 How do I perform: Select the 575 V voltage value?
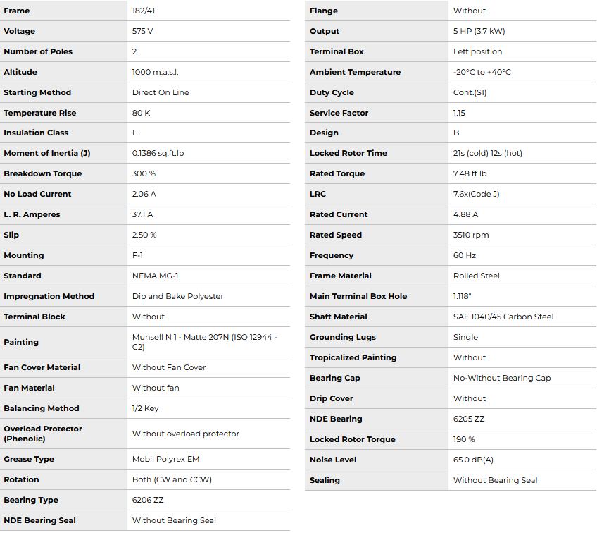(x=142, y=32)
